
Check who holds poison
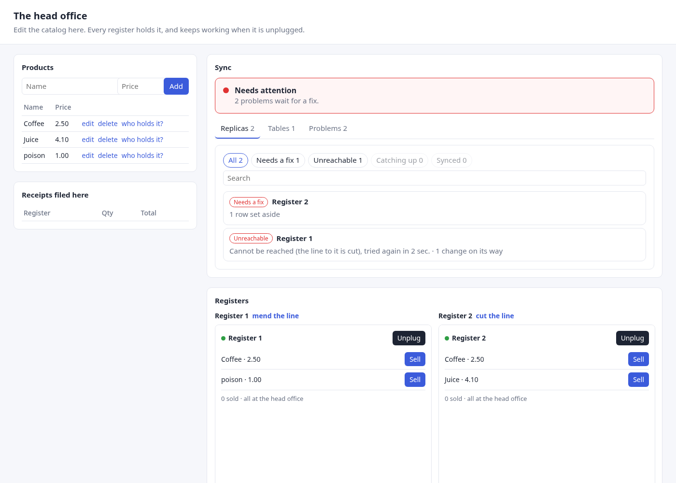142,156
